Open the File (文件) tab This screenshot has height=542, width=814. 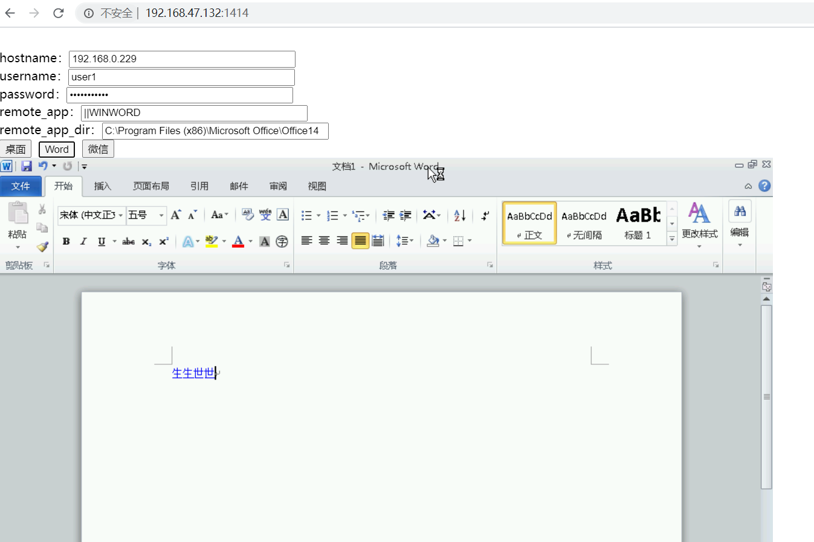pyautogui.click(x=21, y=186)
